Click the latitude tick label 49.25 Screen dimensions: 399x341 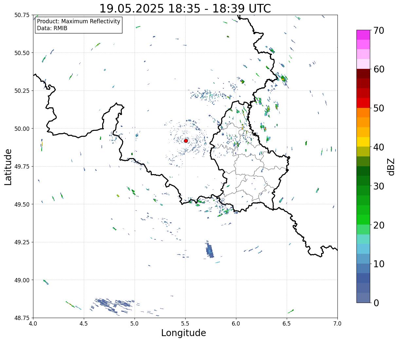pos(22,242)
